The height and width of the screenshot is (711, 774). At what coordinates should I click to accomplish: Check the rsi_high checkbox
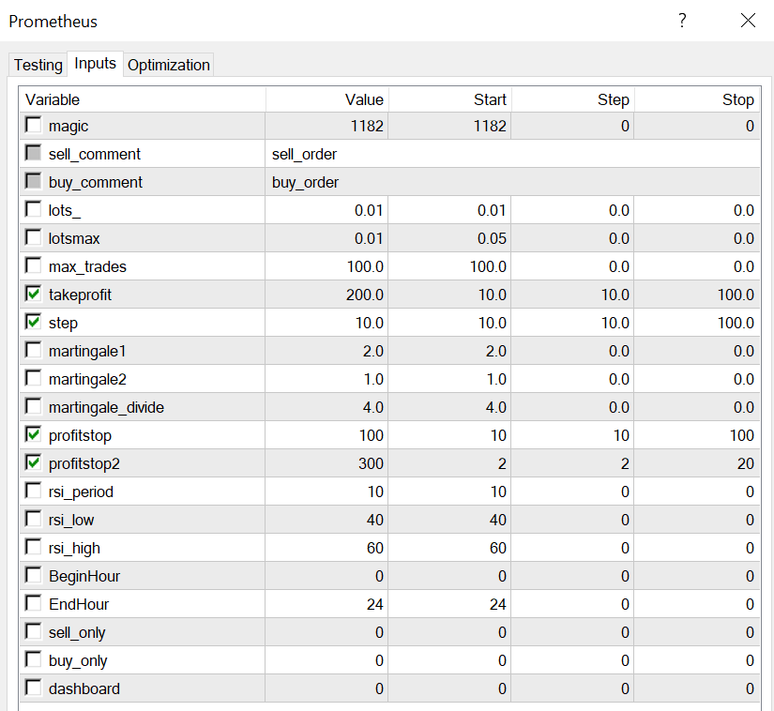click(34, 546)
